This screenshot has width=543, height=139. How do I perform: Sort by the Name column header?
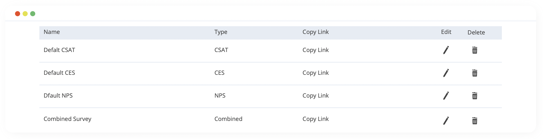[x=52, y=32]
